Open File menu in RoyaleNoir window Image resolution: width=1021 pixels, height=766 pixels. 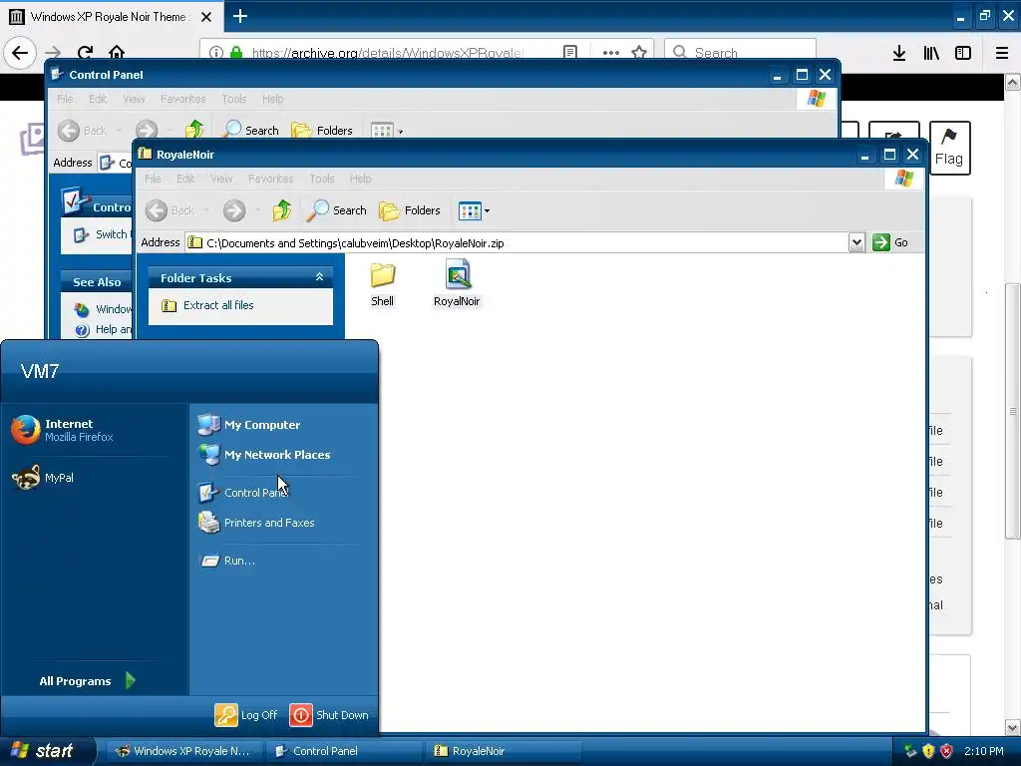pos(153,179)
